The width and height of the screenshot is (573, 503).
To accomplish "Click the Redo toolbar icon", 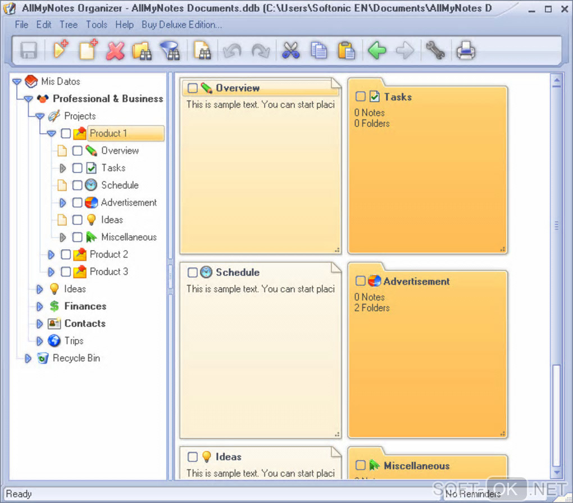I will coord(261,51).
